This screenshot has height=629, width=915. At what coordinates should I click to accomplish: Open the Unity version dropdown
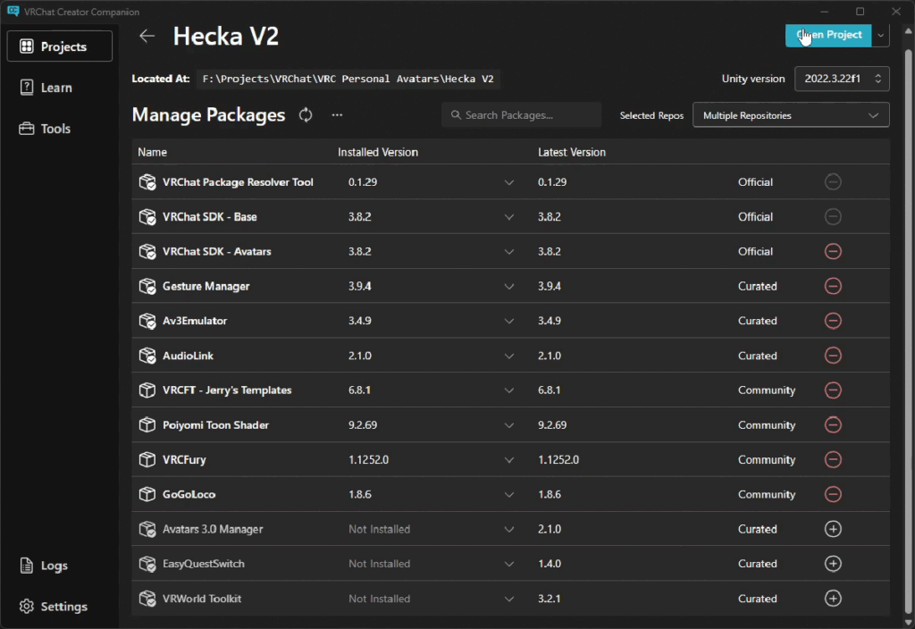[x=842, y=79]
